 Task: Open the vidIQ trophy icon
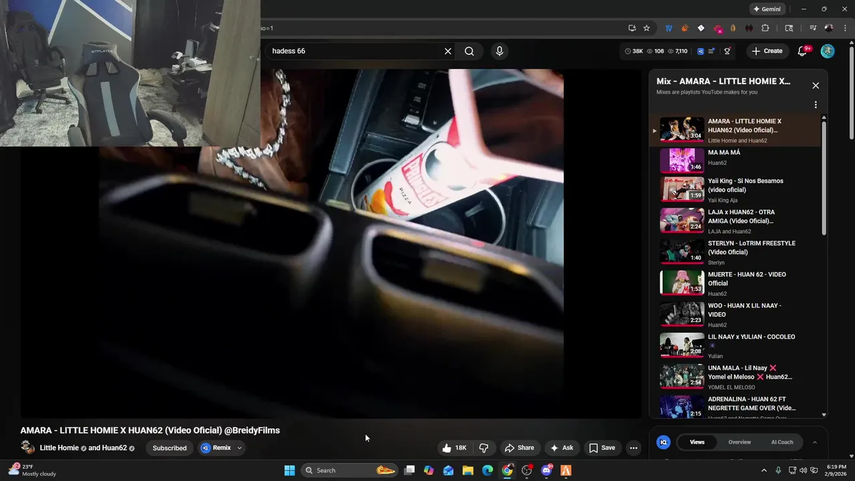coord(727,51)
